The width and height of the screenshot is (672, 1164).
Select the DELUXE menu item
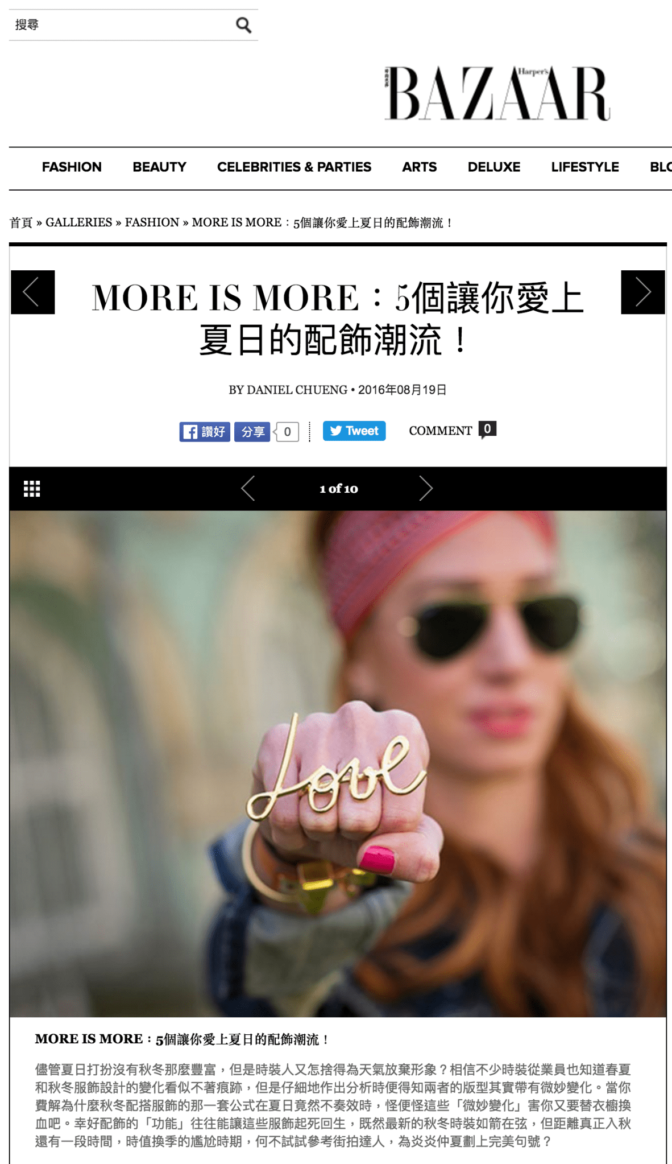pos(494,167)
